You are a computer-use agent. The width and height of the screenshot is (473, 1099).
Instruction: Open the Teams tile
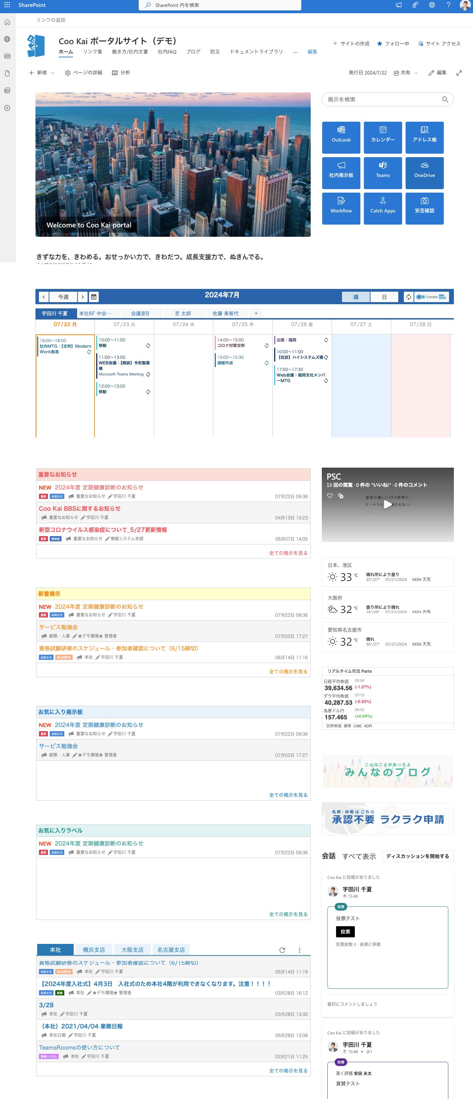pyautogui.click(x=383, y=173)
